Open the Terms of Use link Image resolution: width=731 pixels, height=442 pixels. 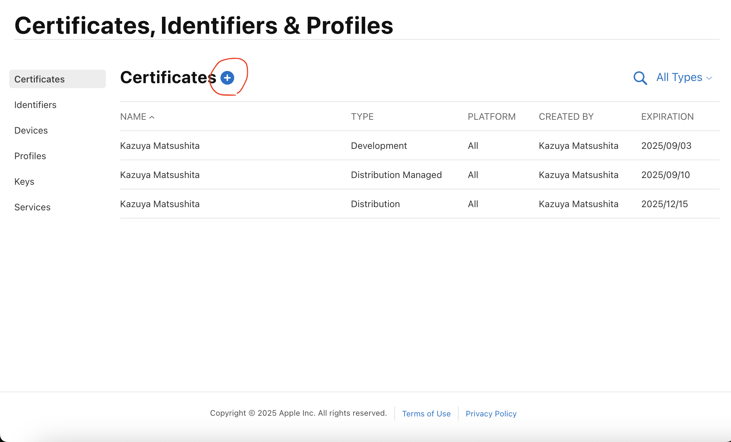click(x=426, y=414)
